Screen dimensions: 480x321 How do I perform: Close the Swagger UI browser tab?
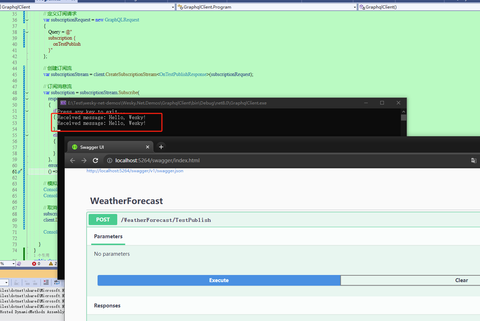[148, 147]
